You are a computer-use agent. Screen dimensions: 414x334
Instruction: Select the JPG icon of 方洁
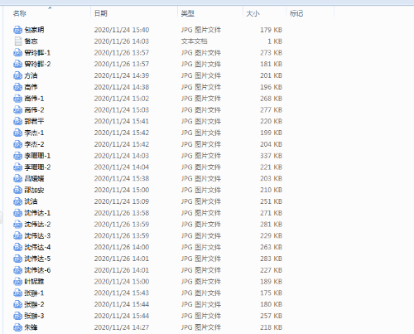(x=17, y=75)
